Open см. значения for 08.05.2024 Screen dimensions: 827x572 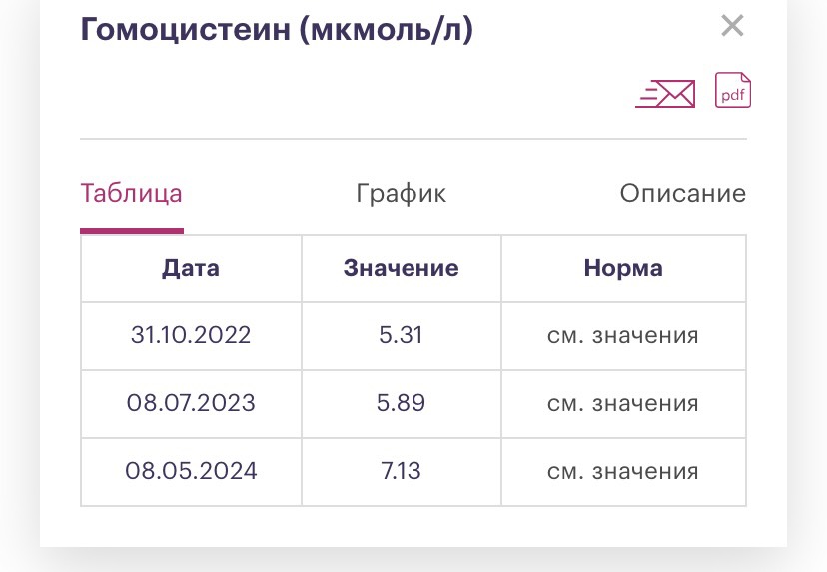click(x=623, y=471)
